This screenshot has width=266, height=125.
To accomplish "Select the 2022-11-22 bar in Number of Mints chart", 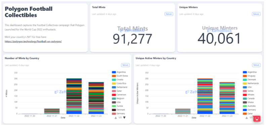I will pyautogui.click(x=74, y=96).
